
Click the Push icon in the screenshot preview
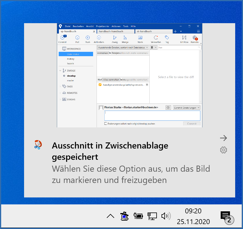tap(88, 38)
